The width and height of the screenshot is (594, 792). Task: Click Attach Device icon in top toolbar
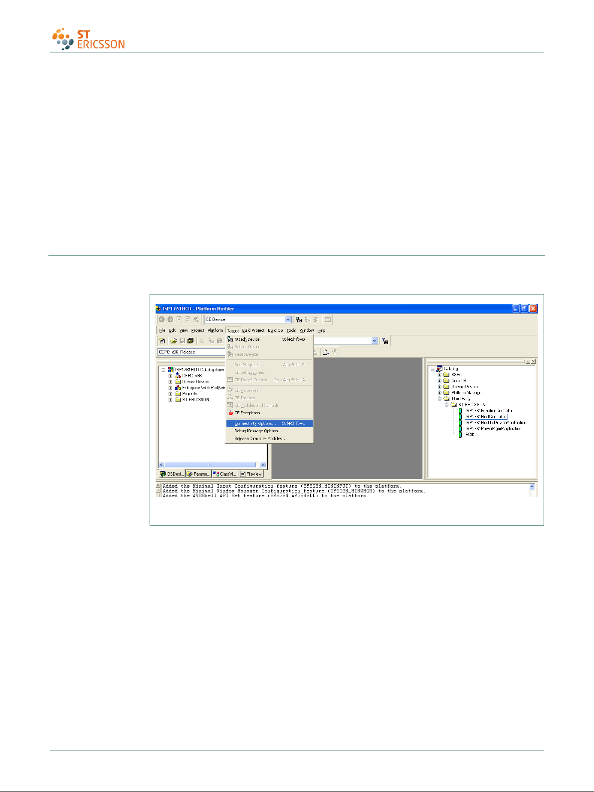click(x=299, y=319)
